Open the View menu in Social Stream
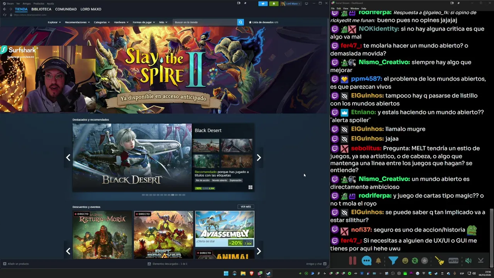This screenshot has width=494, height=278. [345, 8]
